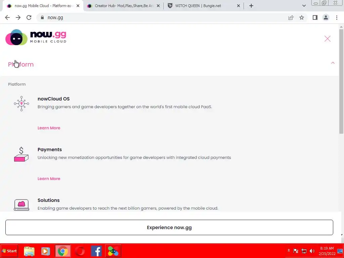Click the Solutions laptop cloud icon
Screen dimensions: 344x258
point(21,205)
